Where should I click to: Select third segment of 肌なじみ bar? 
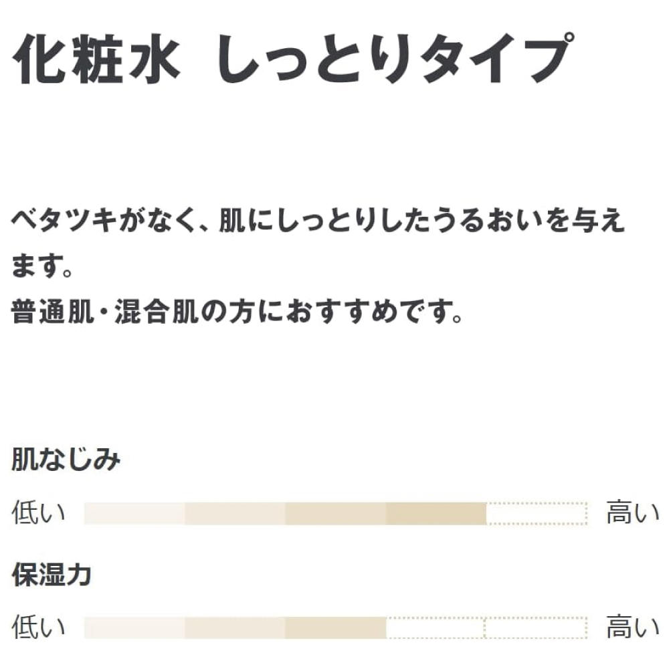point(335,514)
